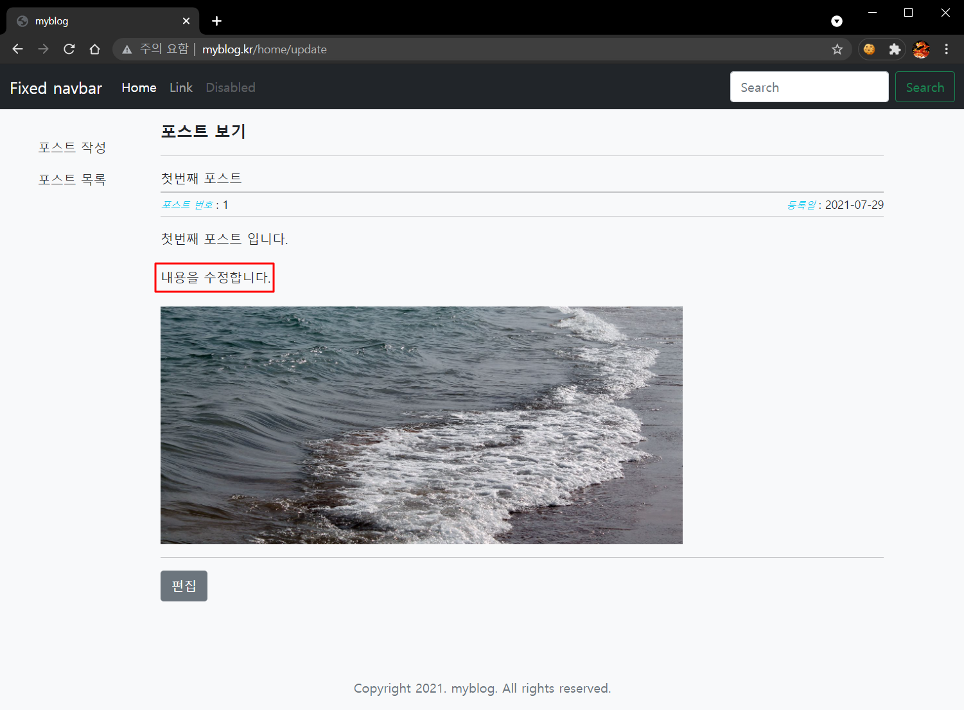This screenshot has width=964, height=710.
Task: Click the browser forward arrow
Action: click(x=43, y=49)
